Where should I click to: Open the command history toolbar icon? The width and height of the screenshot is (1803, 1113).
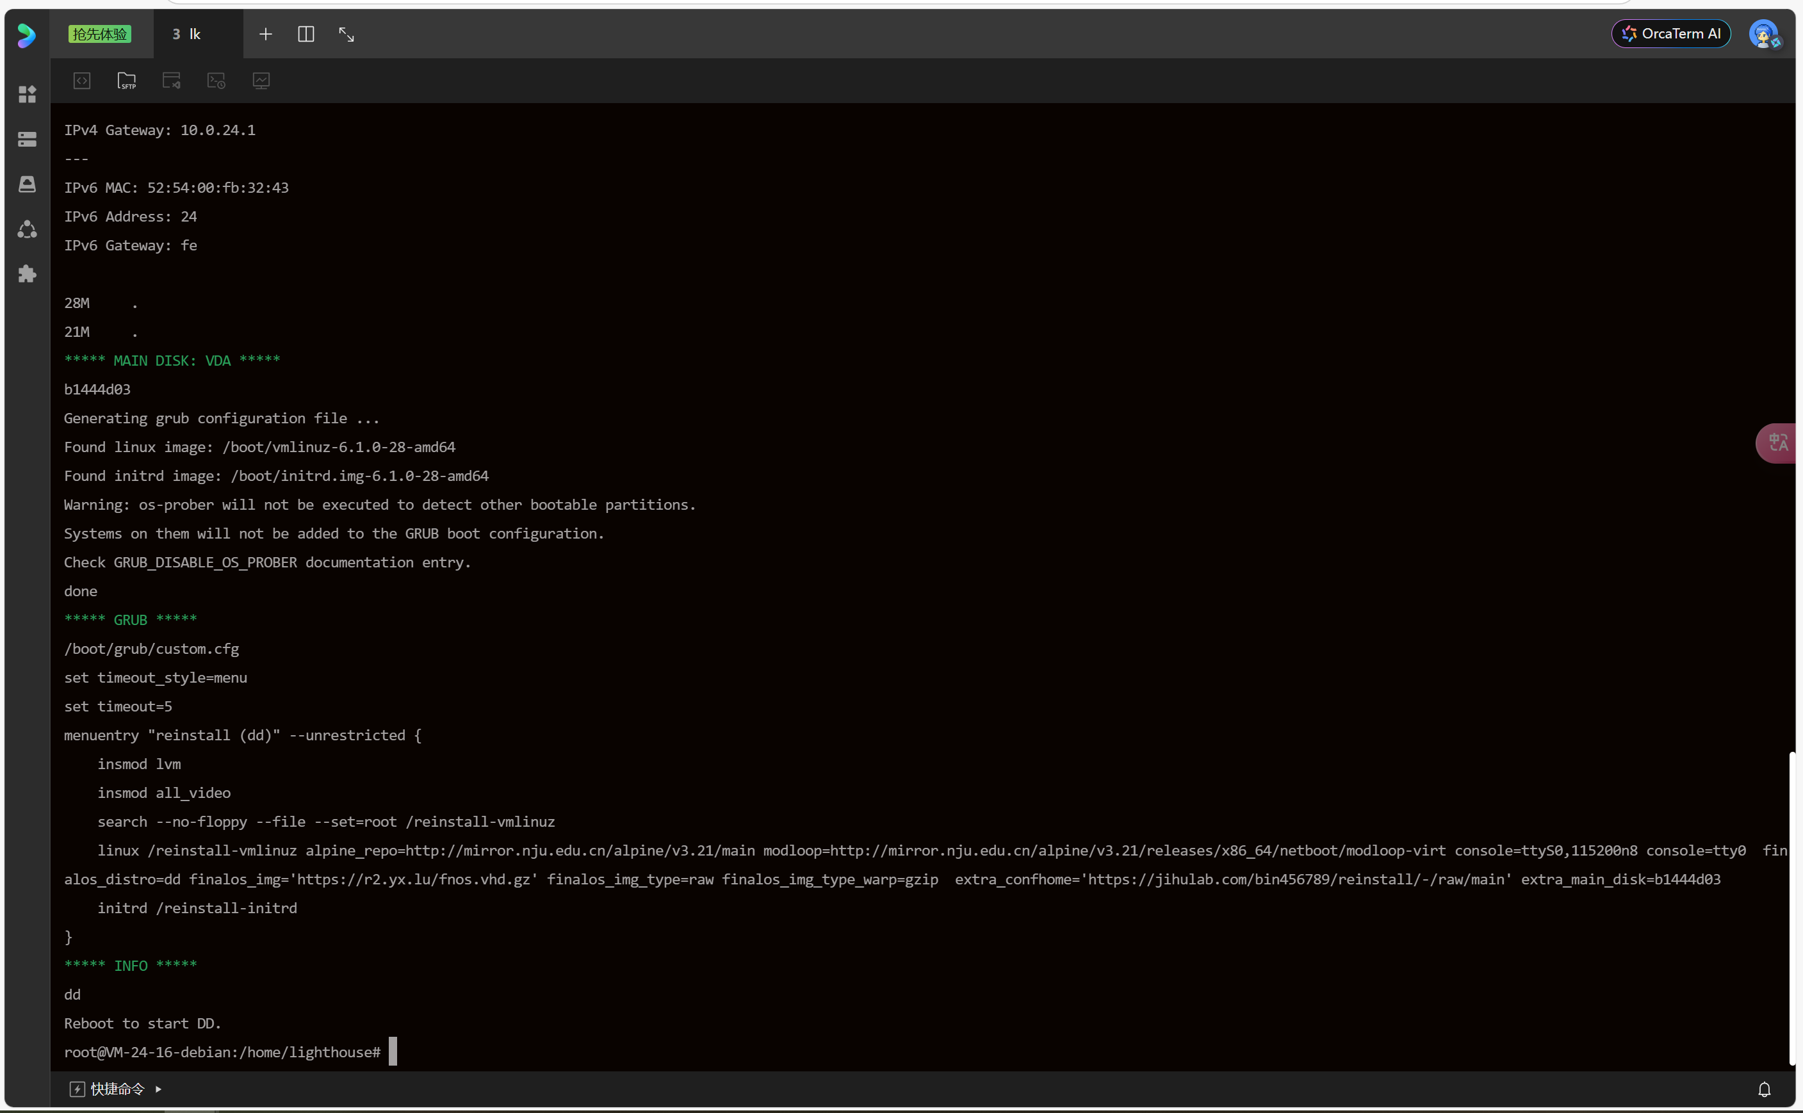click(216, 80)
